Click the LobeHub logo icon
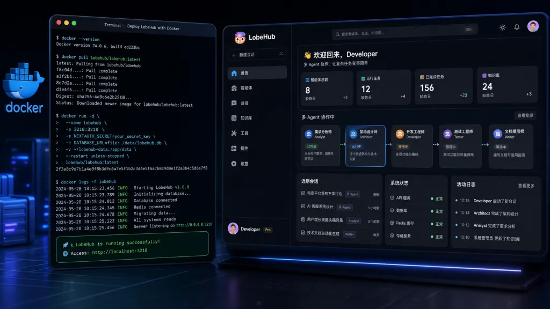Viewport: 550px width, 309px height. coord(240,38)
